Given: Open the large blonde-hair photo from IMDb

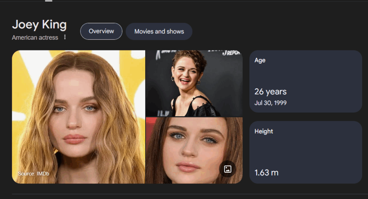Looking at the screenshot, I should (78, 117).
